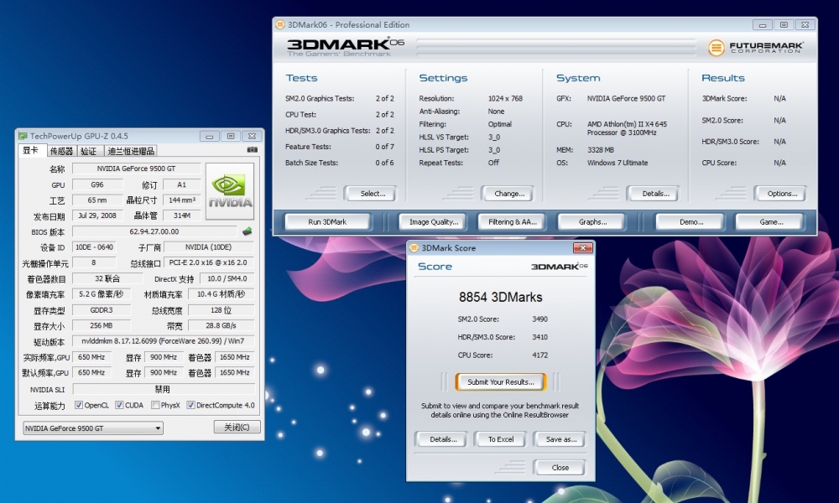Image resolution: width=839 pixels, height=503 pixels.
Task: Click the Resolution value 1024 x 768
Action: [x=505, y=98]
